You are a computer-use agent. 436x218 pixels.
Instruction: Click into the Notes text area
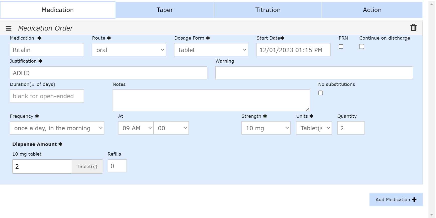pyautogui.click(x=211, y=100)
